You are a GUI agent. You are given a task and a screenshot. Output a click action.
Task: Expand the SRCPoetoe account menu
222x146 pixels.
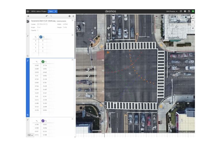coord(172,11)
